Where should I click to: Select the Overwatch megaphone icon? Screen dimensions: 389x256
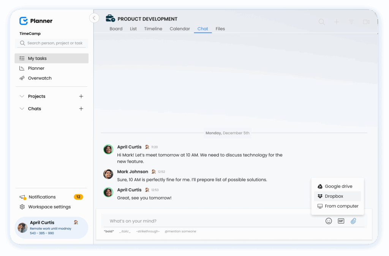point(21,78)
